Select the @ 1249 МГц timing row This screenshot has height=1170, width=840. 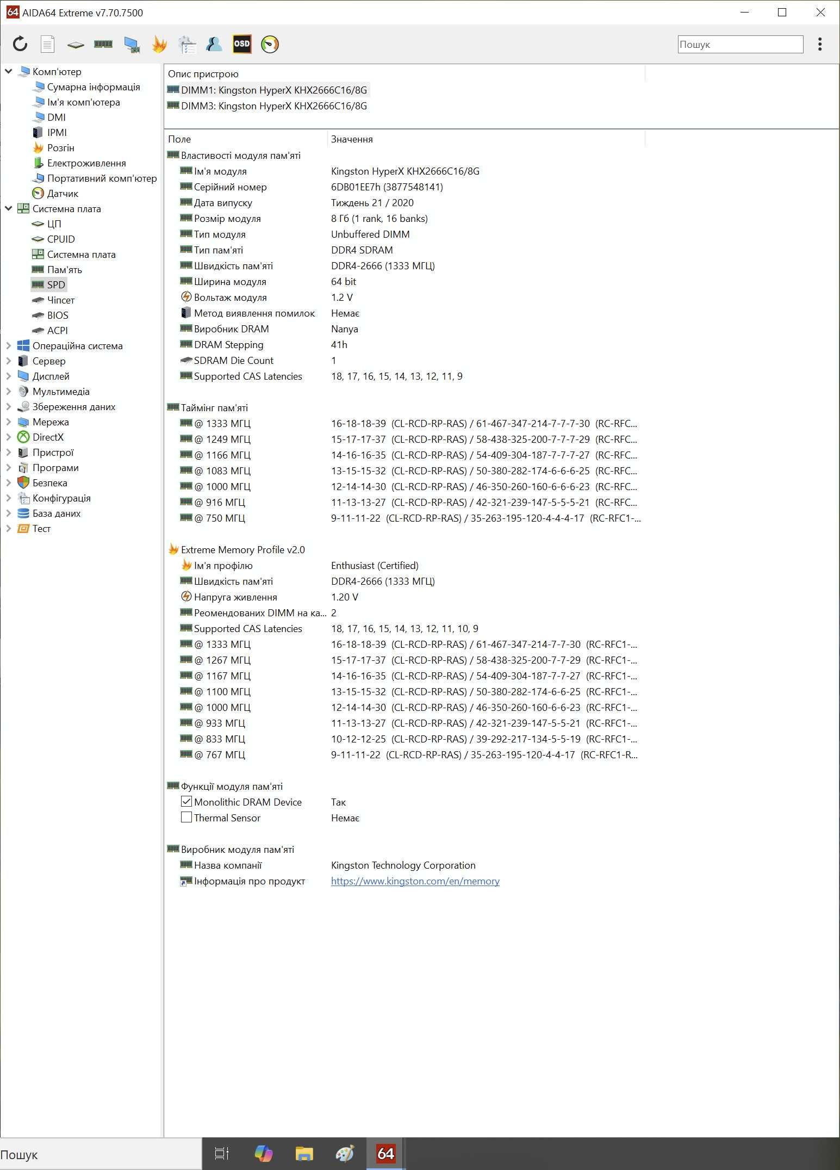point(405,439)
